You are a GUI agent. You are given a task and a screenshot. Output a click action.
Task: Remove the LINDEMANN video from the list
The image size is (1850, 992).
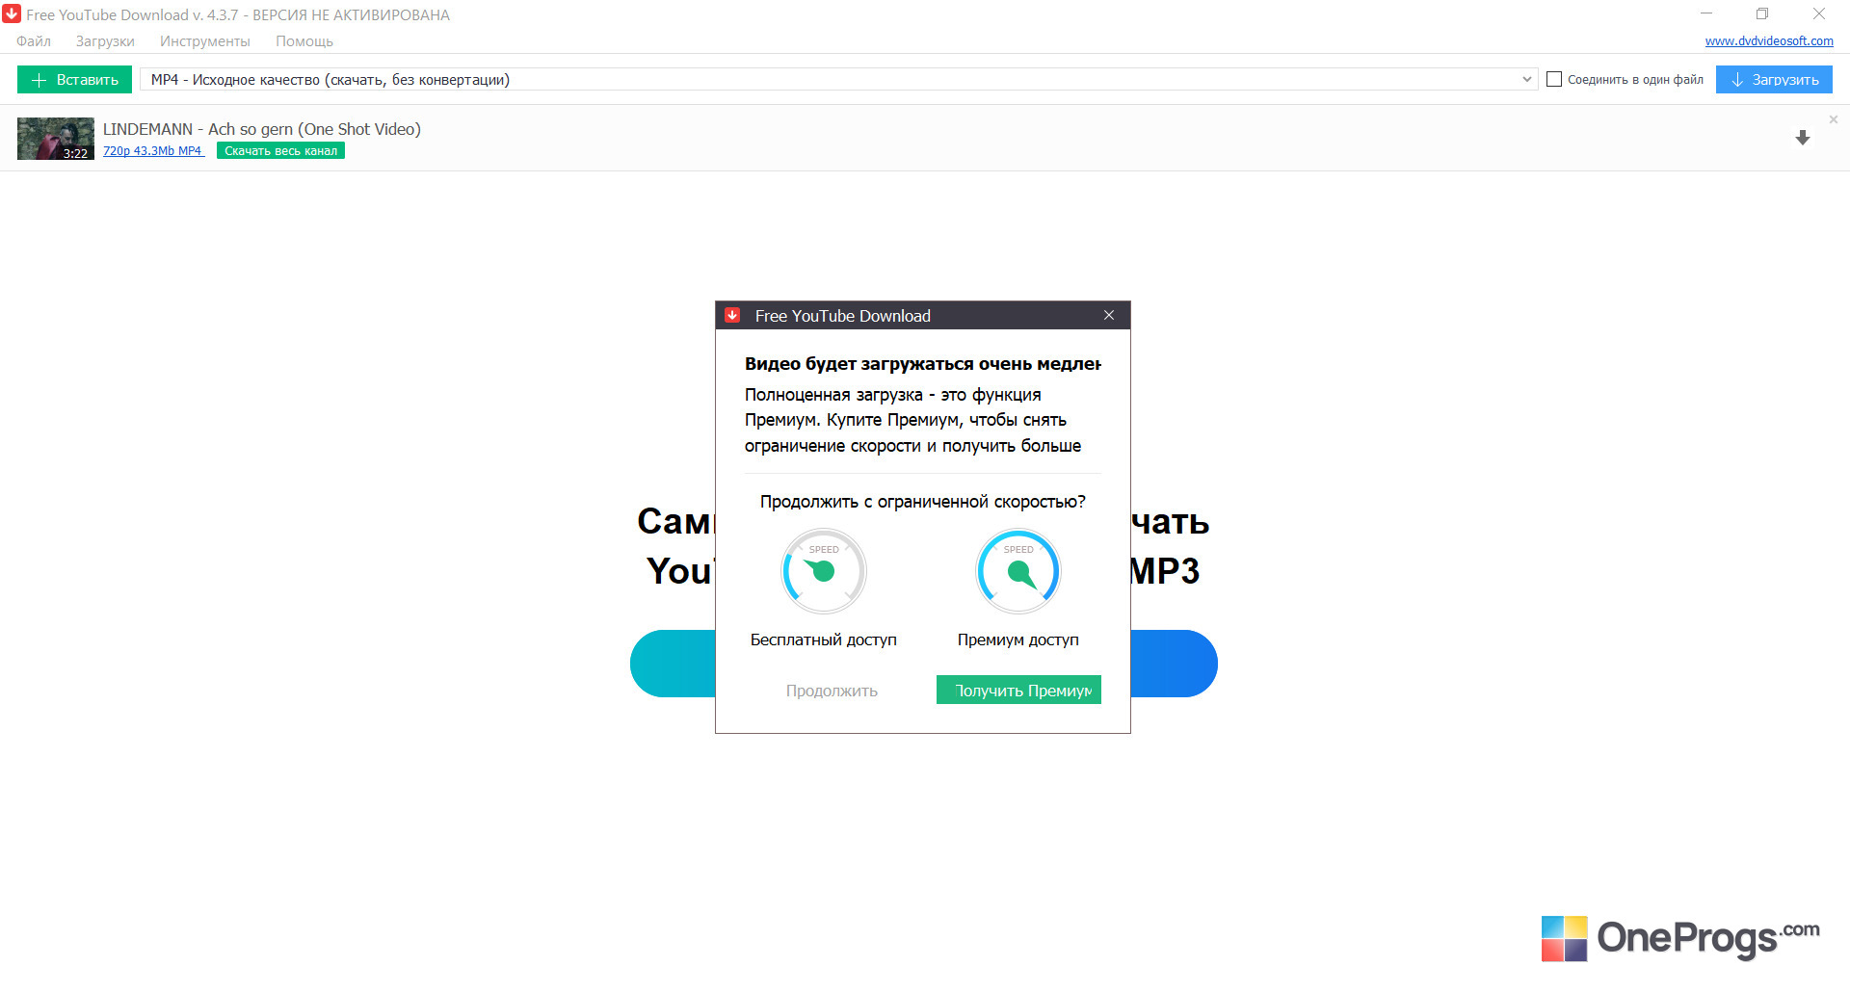point(1834,119)
